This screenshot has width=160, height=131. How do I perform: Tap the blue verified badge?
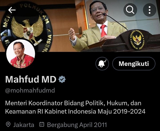pyautogui.click(x=62, y=79)
